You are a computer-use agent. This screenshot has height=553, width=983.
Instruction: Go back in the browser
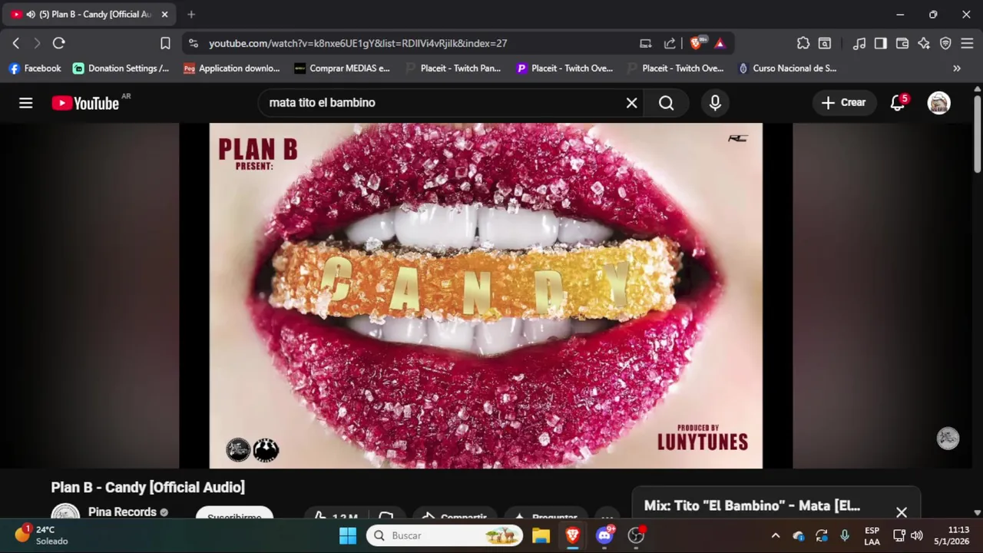15,44
